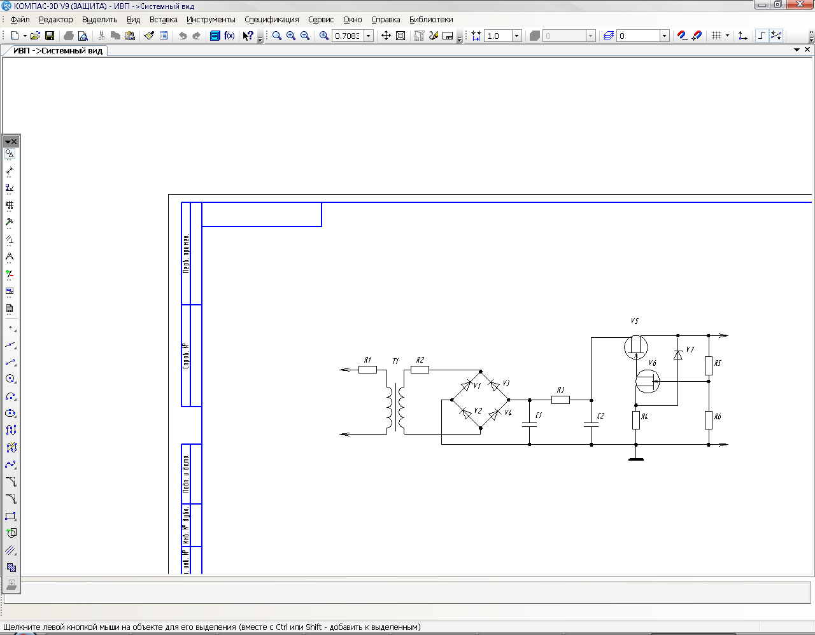The width and height of the screenshot is (815, 635).
Task: Open the Спецификация menu
Action: click(271, 20)
